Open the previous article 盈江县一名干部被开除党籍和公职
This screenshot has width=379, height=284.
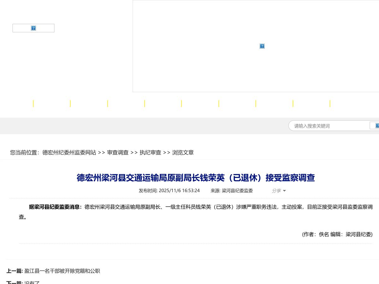tap(62, 271)
